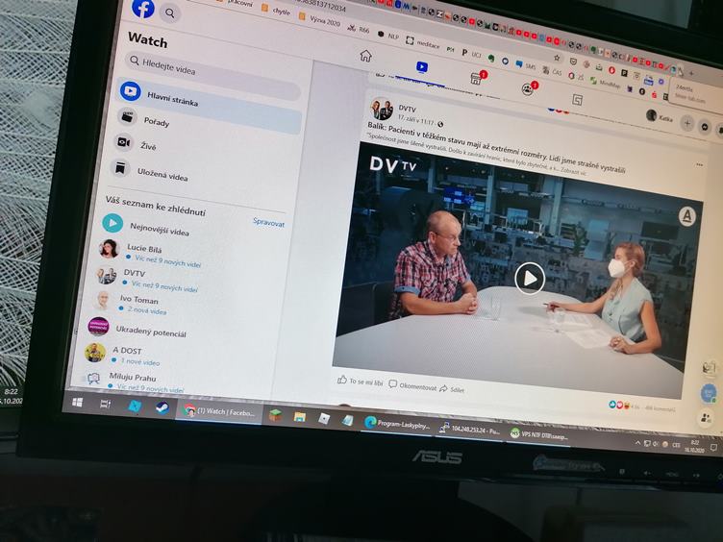Click the DVTV post author avatar

pyautogui.click(x=382, y=110)
